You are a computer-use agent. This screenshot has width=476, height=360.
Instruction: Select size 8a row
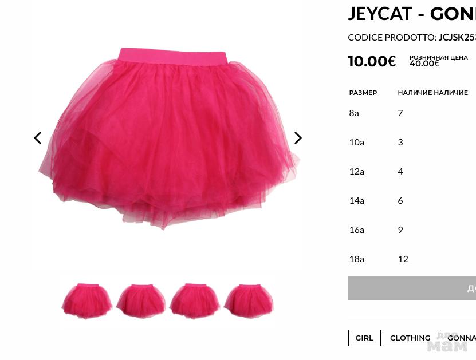(412, 113)
